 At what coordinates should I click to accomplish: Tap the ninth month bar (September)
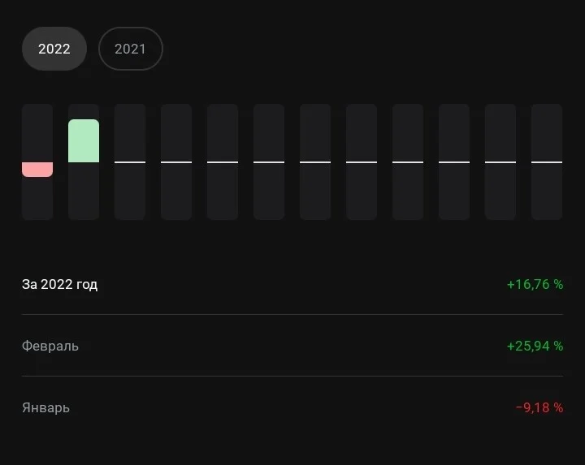click(408, 161)
